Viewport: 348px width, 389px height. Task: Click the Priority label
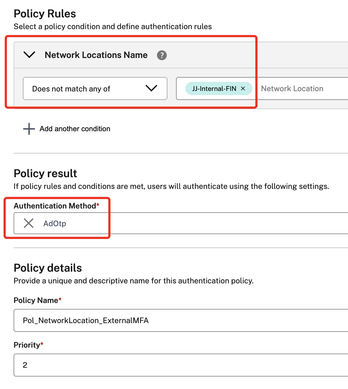[x=27, y=345]
